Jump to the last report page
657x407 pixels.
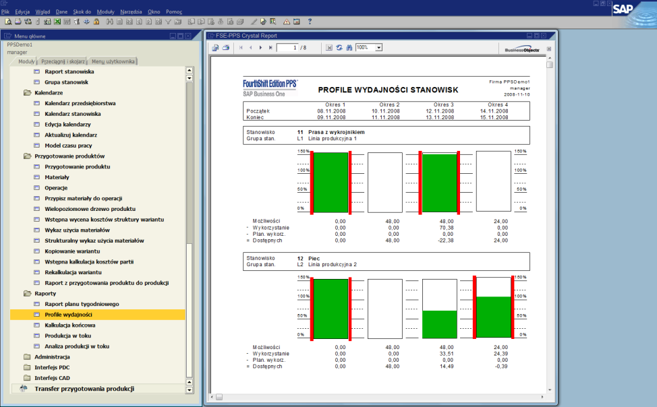point(270,48)
